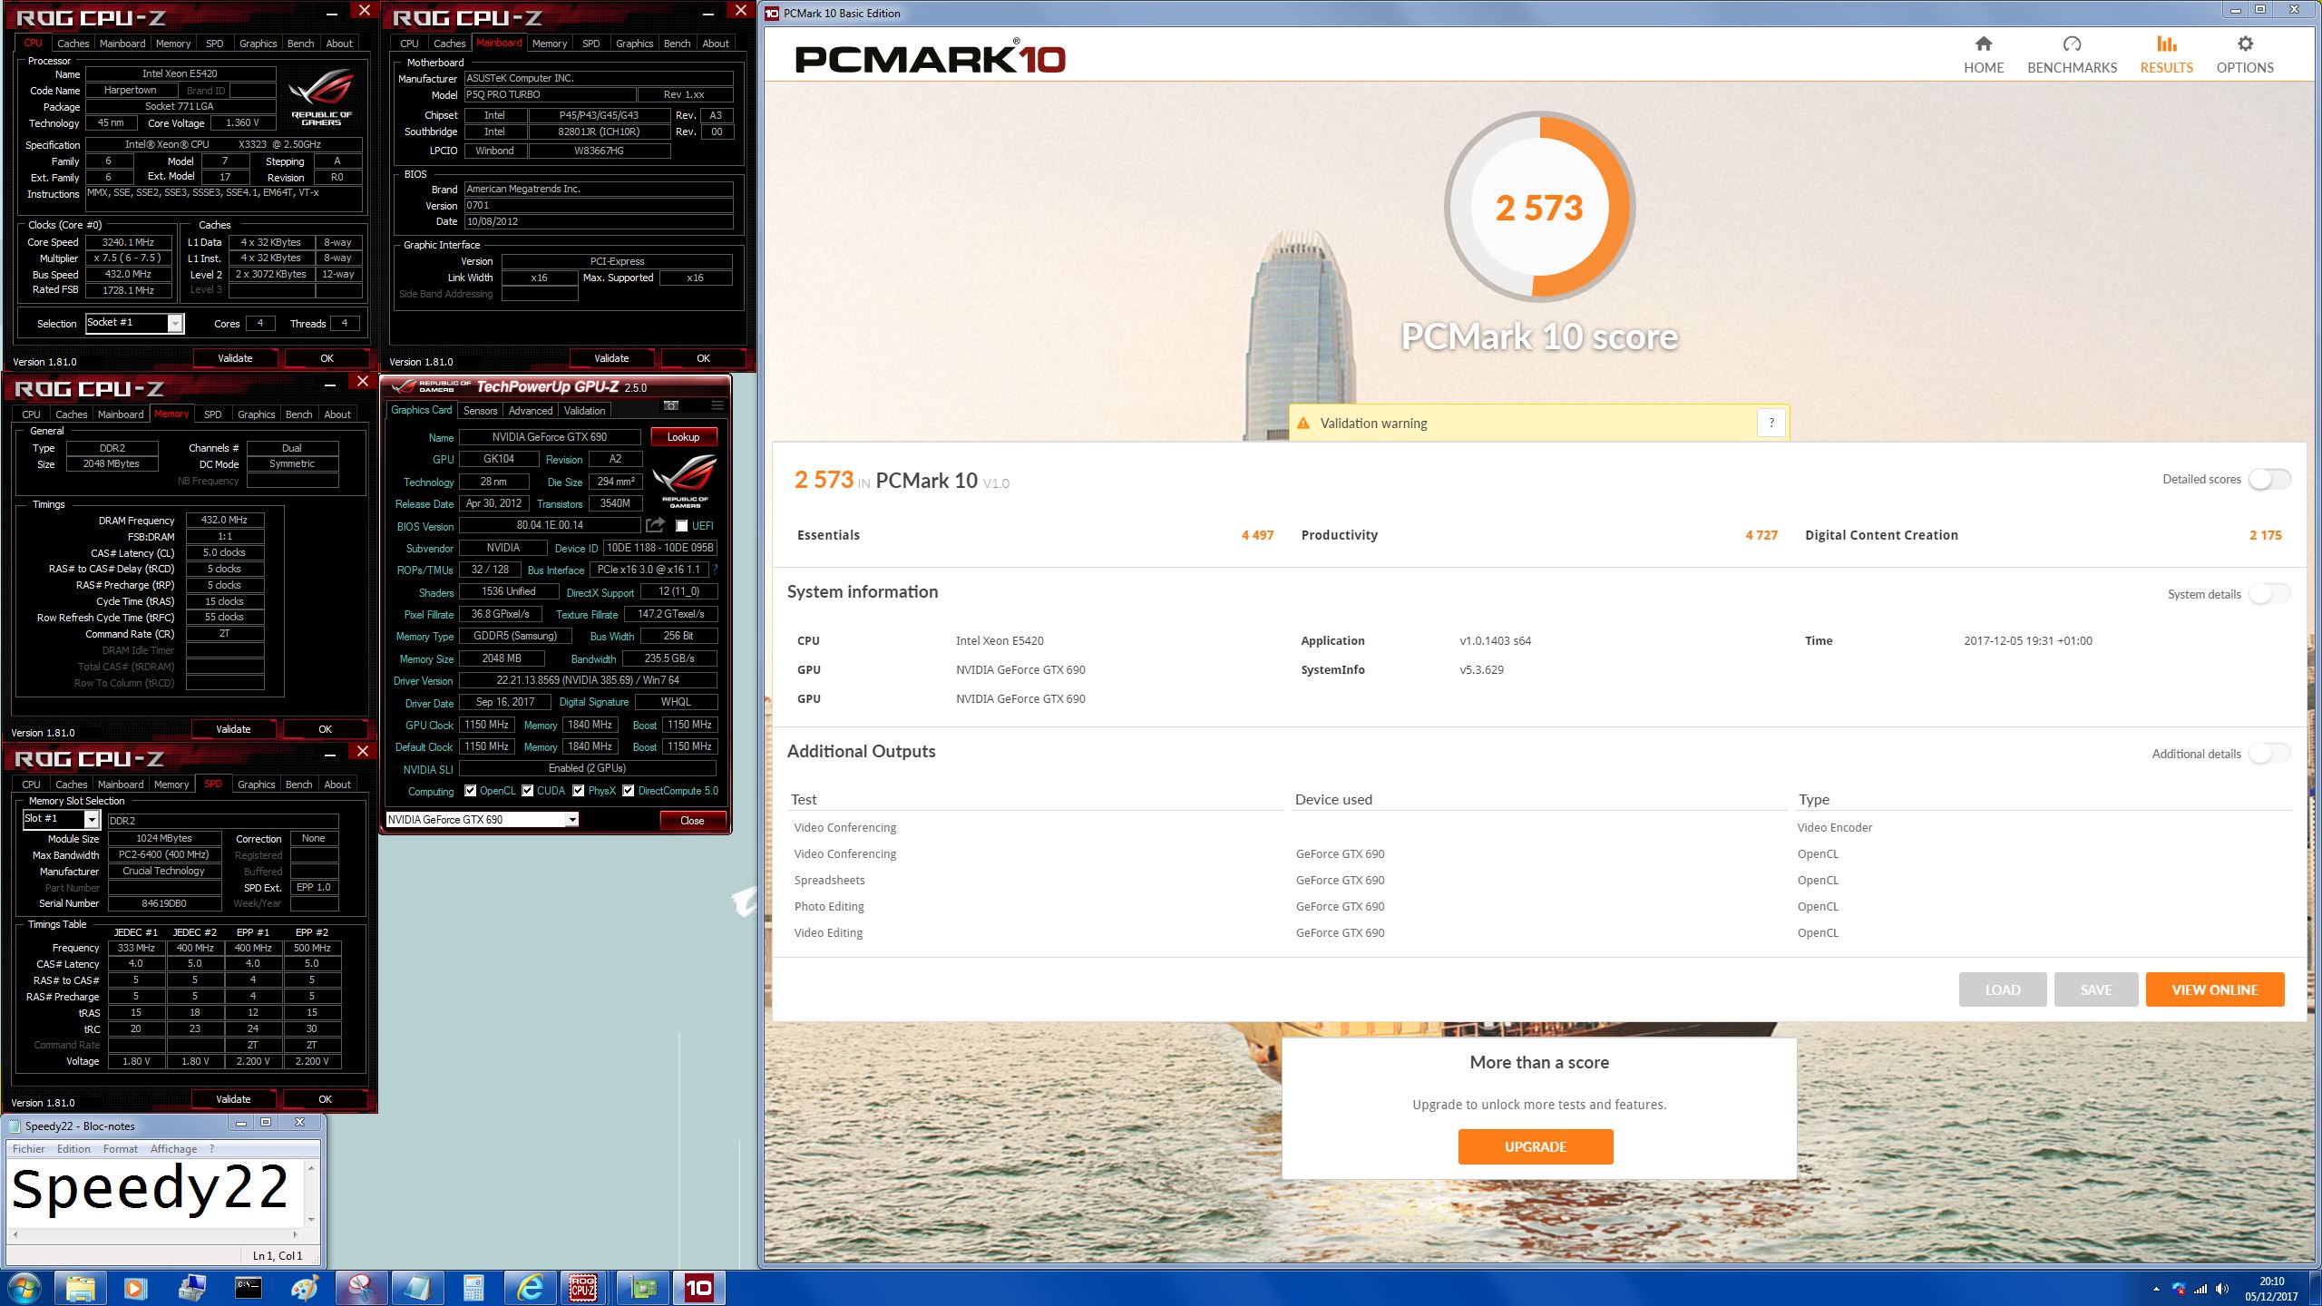The width and height of the screenshot is (2322, 1306).
Task: Open Affichage menu in Notepad
Action: pos(173,1148)
